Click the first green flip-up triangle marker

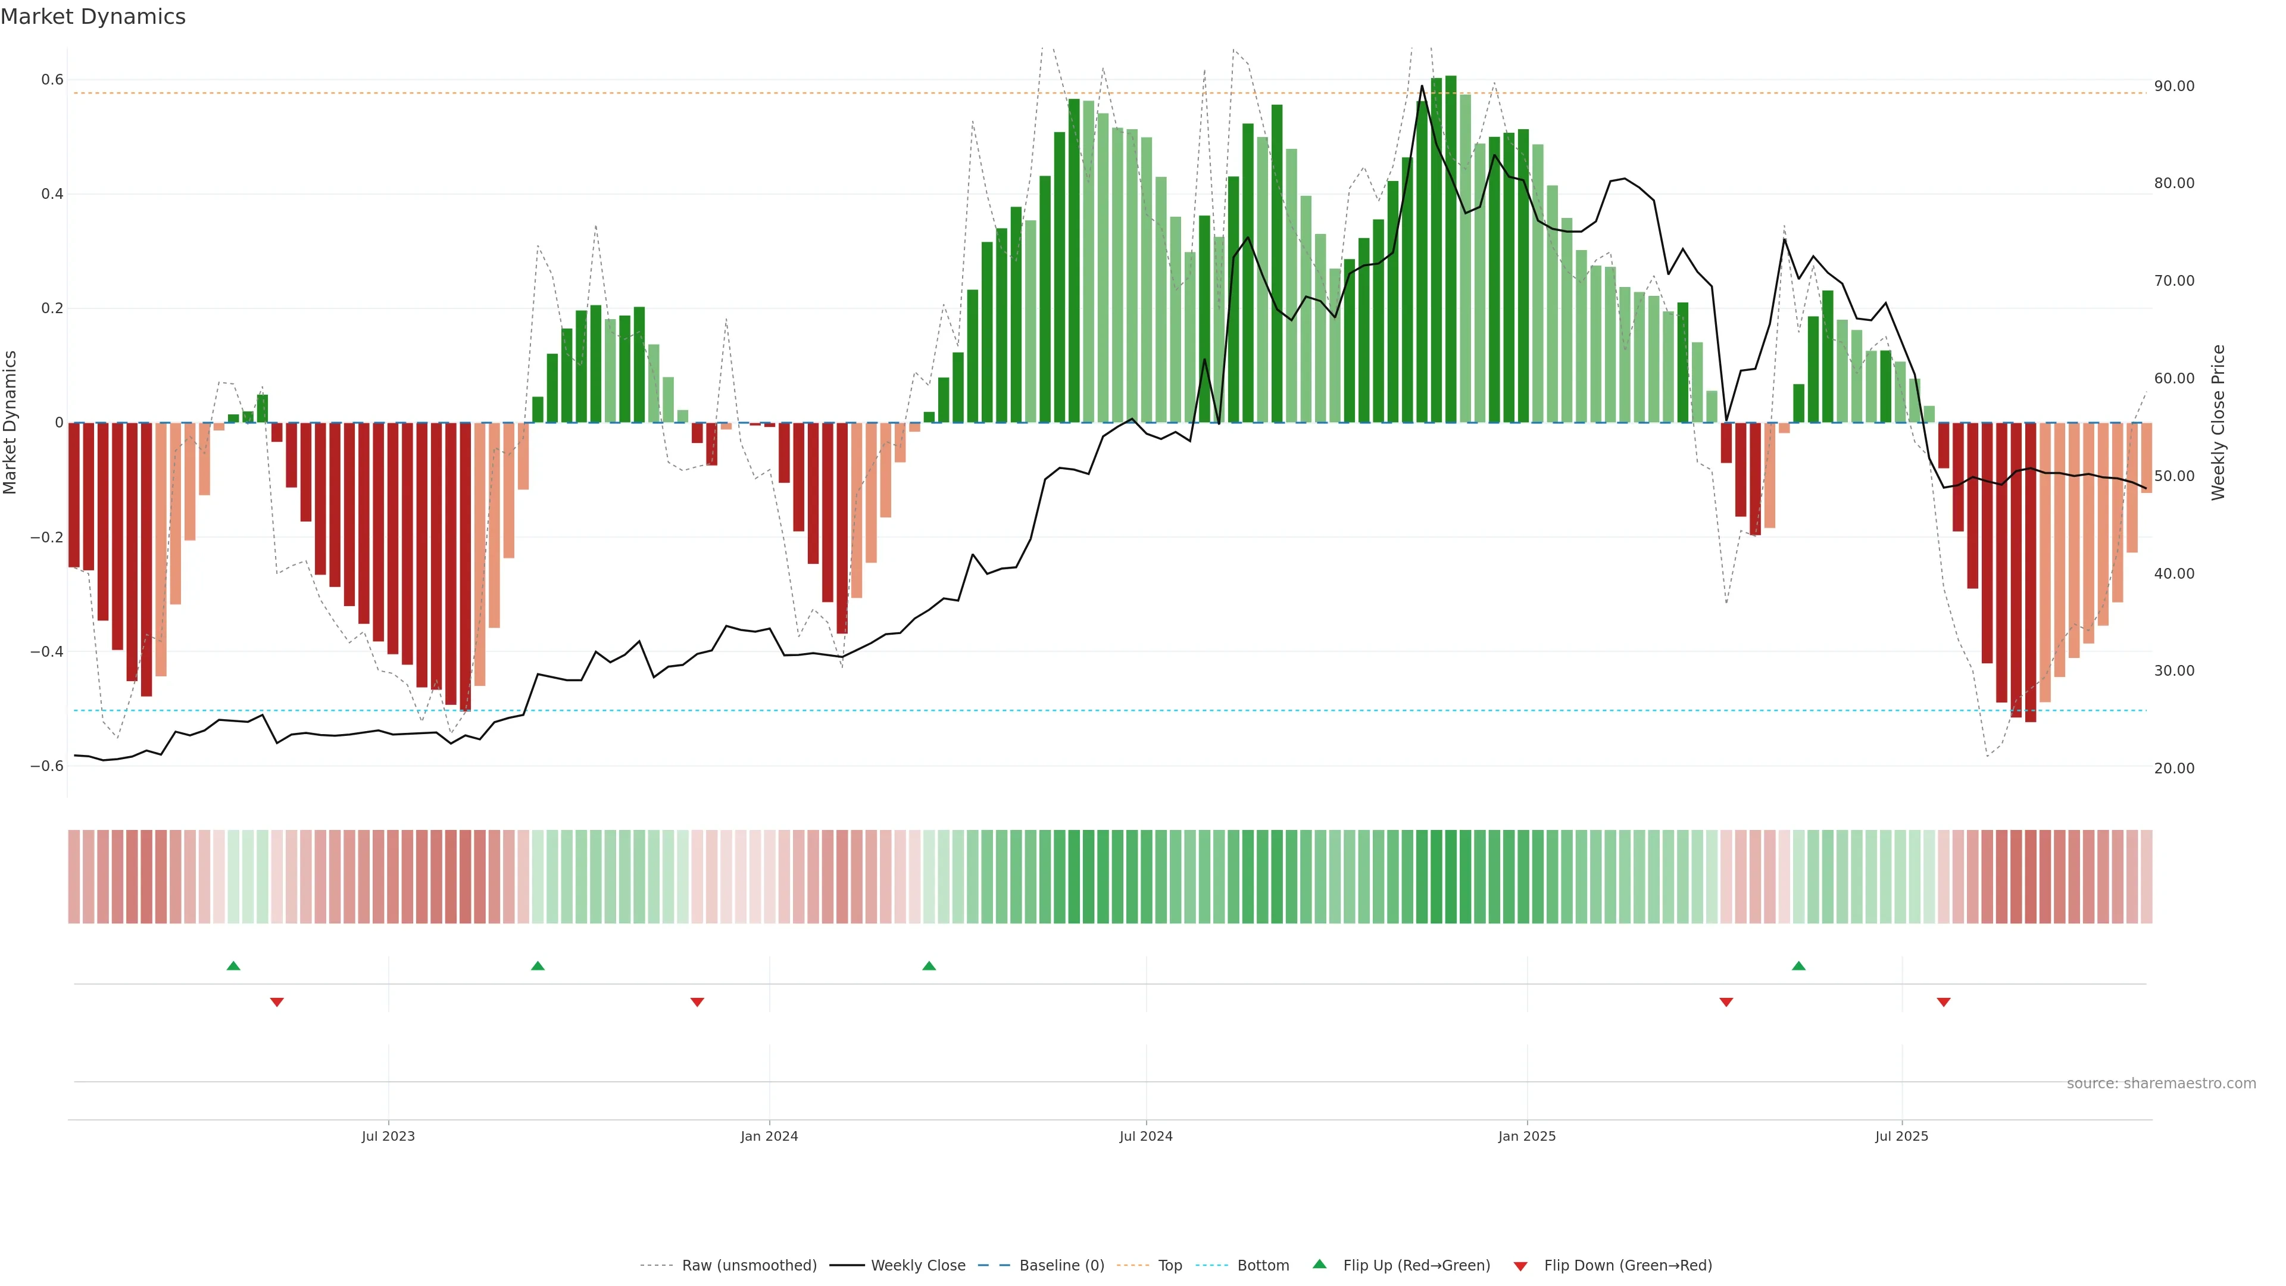(233, 966)
